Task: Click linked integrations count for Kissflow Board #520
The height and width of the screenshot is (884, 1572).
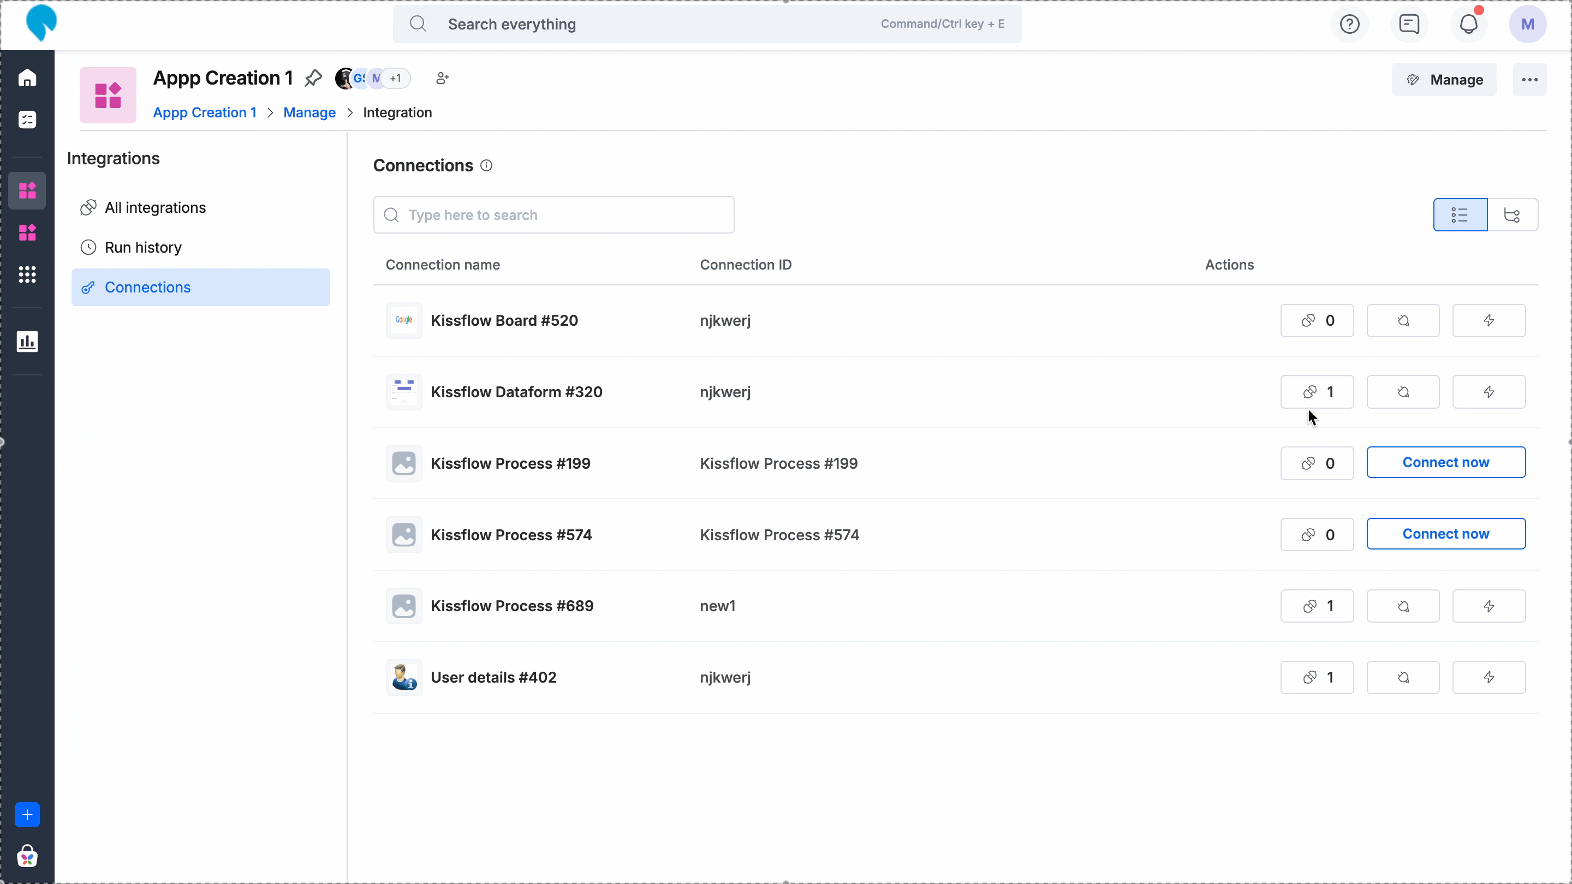Action: coord(1317,320)
